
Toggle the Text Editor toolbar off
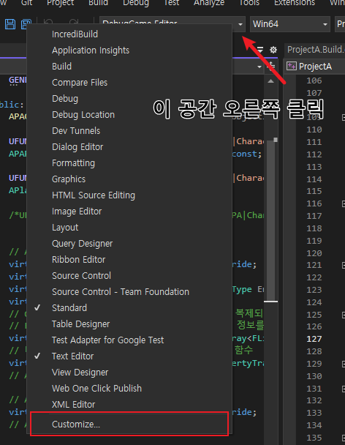click(129, 356)
